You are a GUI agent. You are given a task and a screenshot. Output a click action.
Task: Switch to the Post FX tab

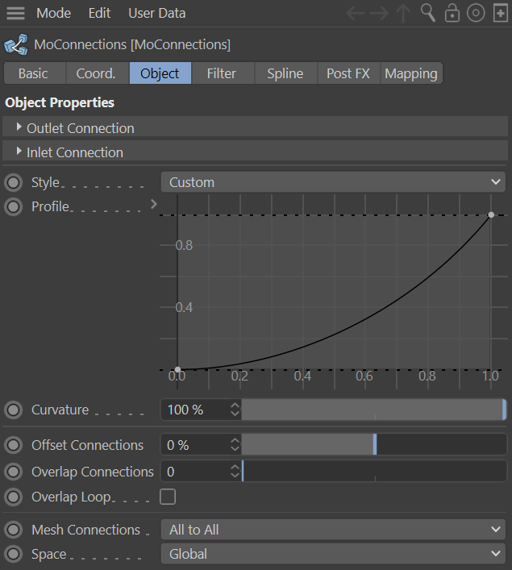click(348, 73)
